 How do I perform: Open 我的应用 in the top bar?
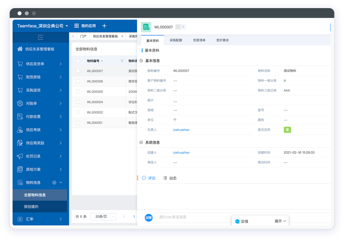pos(88,26)
